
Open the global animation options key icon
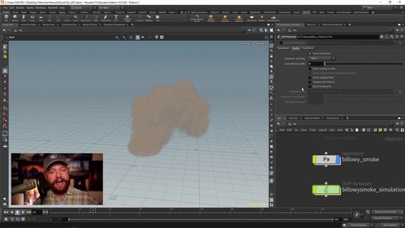(x=357, y=215)
